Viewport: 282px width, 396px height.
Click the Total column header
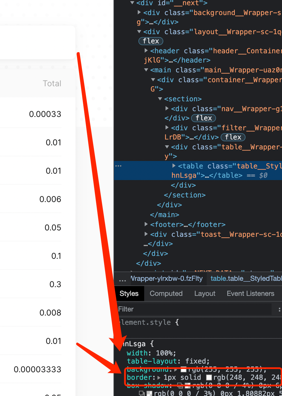[x=52, y=83]
